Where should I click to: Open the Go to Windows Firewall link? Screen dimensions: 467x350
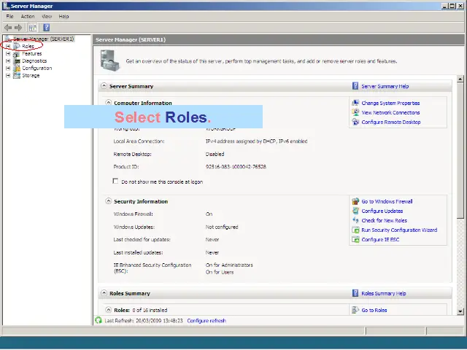coord(387,201)
